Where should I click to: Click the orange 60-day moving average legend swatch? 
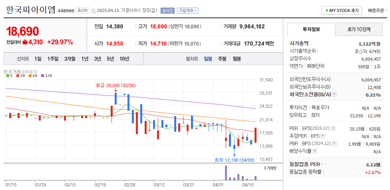tap(30, 76)
